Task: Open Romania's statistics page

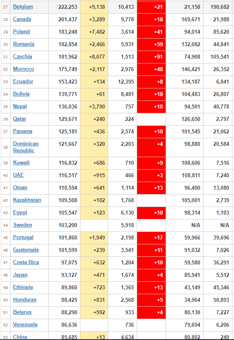Action: 24,44
